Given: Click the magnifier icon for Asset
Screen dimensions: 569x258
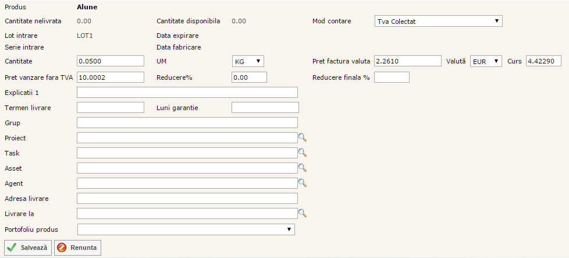Looking at the screenshot, I should (x=302, y=168).
